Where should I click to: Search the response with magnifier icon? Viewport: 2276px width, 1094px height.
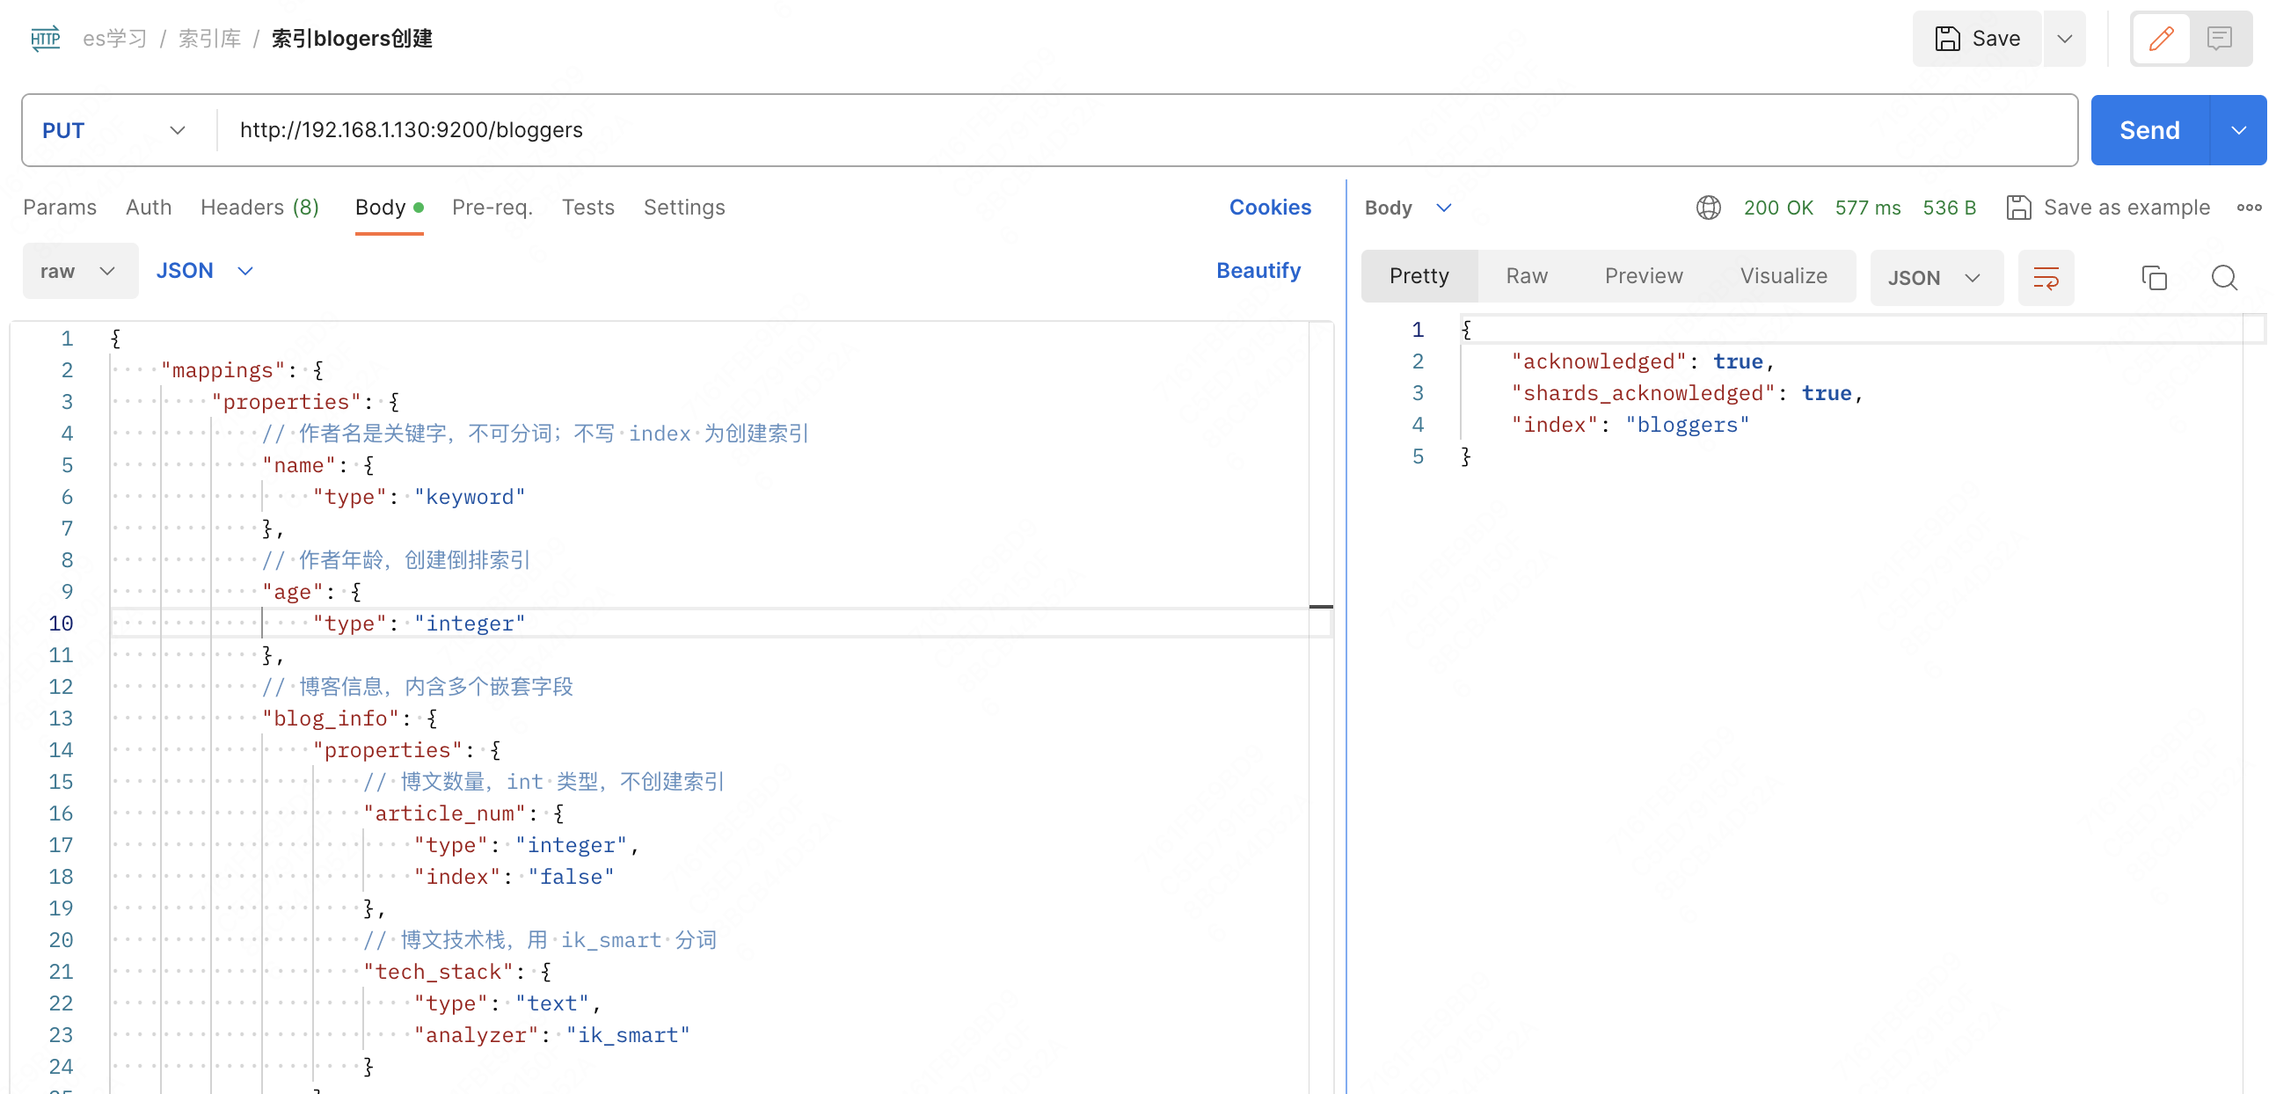2223,278
